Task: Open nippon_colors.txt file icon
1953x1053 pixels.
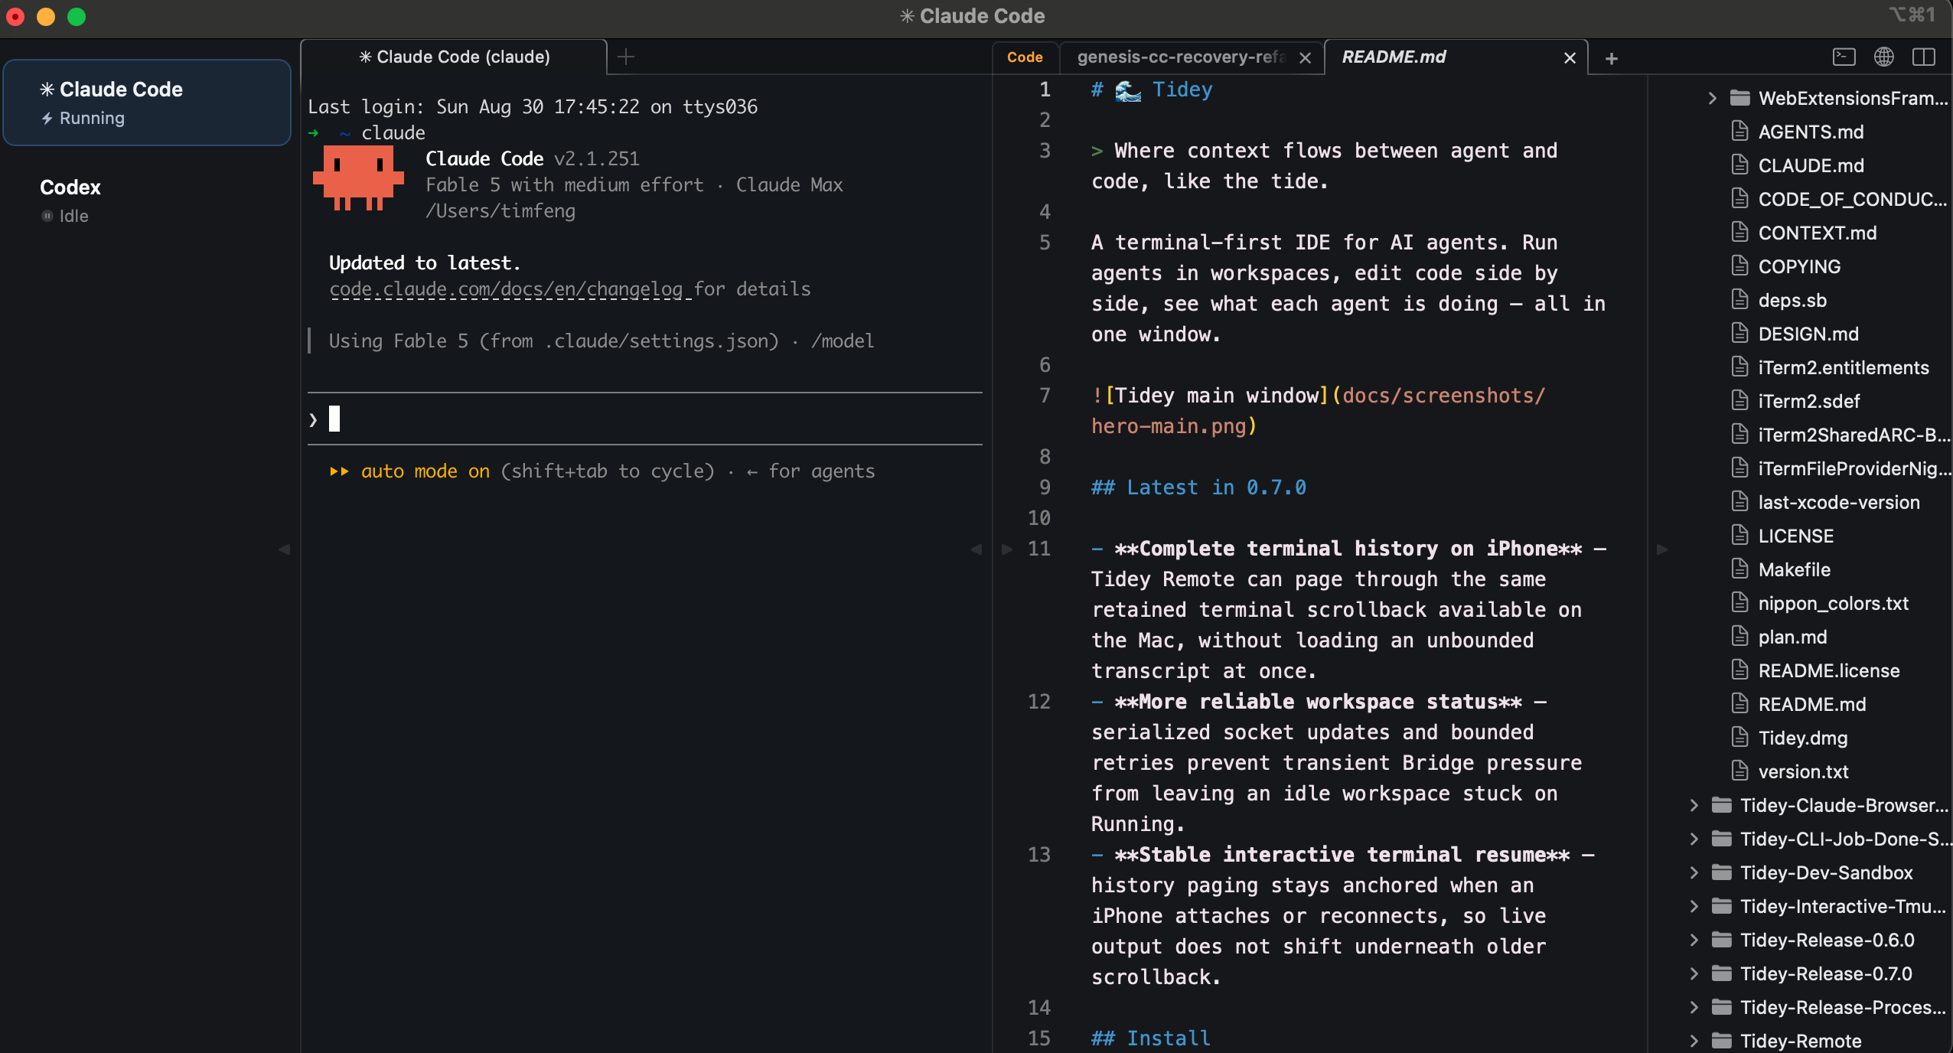Action: coord(1740,603)
